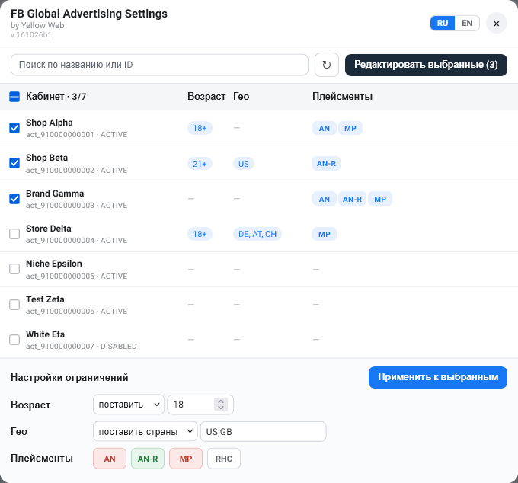The width and height of the screenshot is (518, 483).
Task: Click the Гео column header
Action: [x=241, y=97]
